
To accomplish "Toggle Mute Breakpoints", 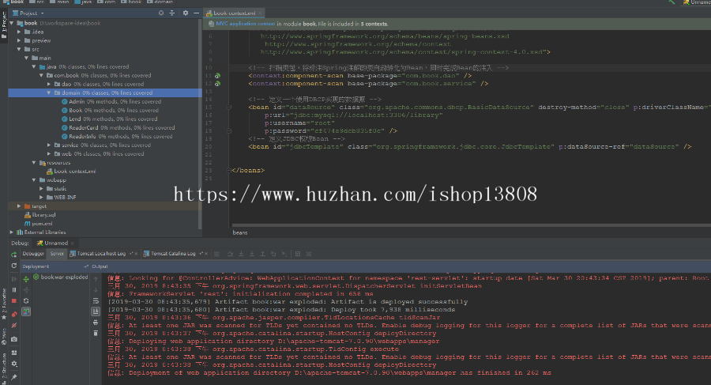I will (14, 326).
